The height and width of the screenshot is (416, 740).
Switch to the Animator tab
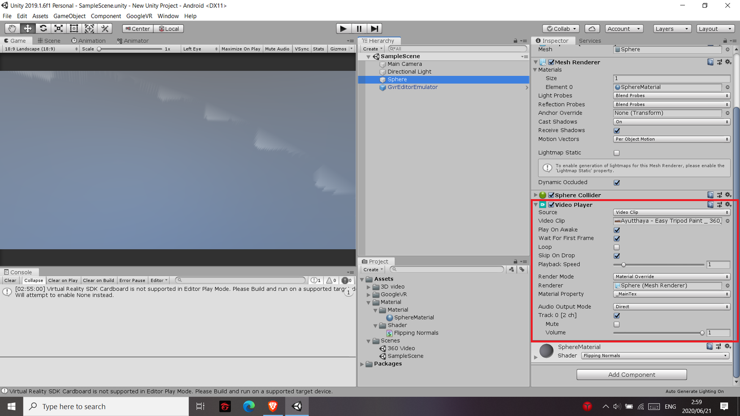coord(133,41)
